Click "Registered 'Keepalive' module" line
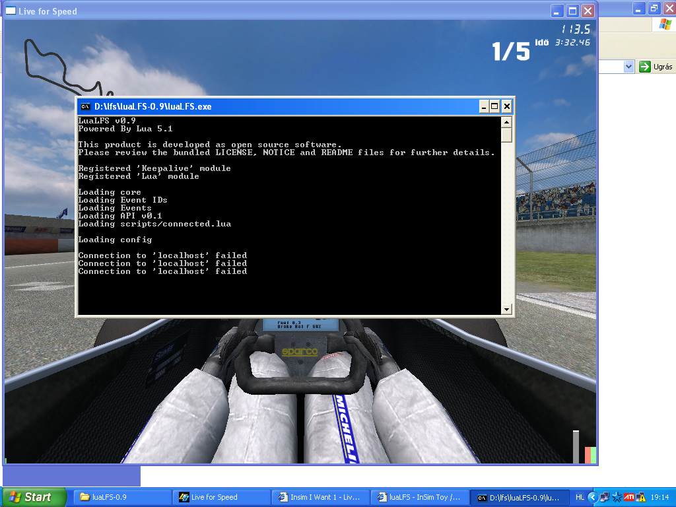 154,168
